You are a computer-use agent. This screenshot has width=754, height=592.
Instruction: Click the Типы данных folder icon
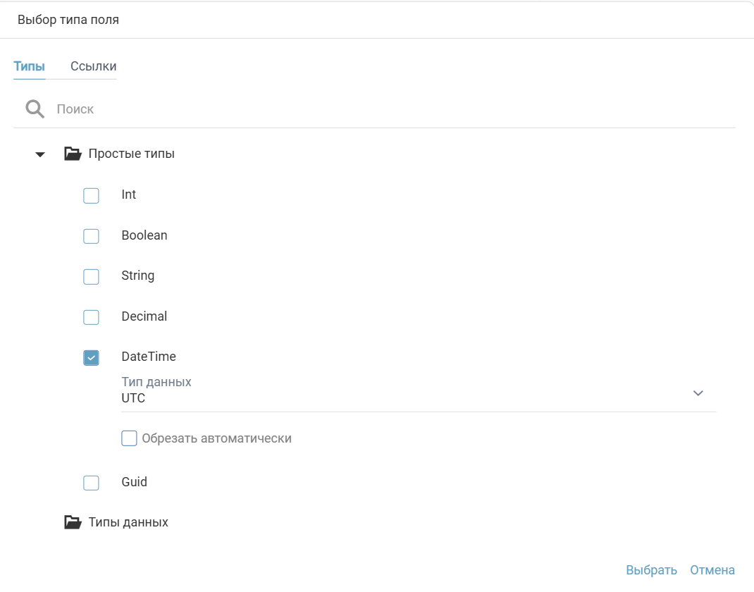click(x=73, y=522)
